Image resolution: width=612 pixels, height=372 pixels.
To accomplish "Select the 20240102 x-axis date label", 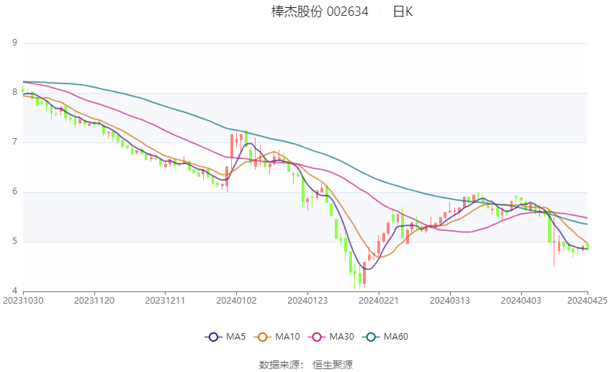I will tap(237, 301).
